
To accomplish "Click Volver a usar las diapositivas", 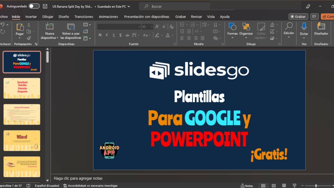I will pos(71,31).
